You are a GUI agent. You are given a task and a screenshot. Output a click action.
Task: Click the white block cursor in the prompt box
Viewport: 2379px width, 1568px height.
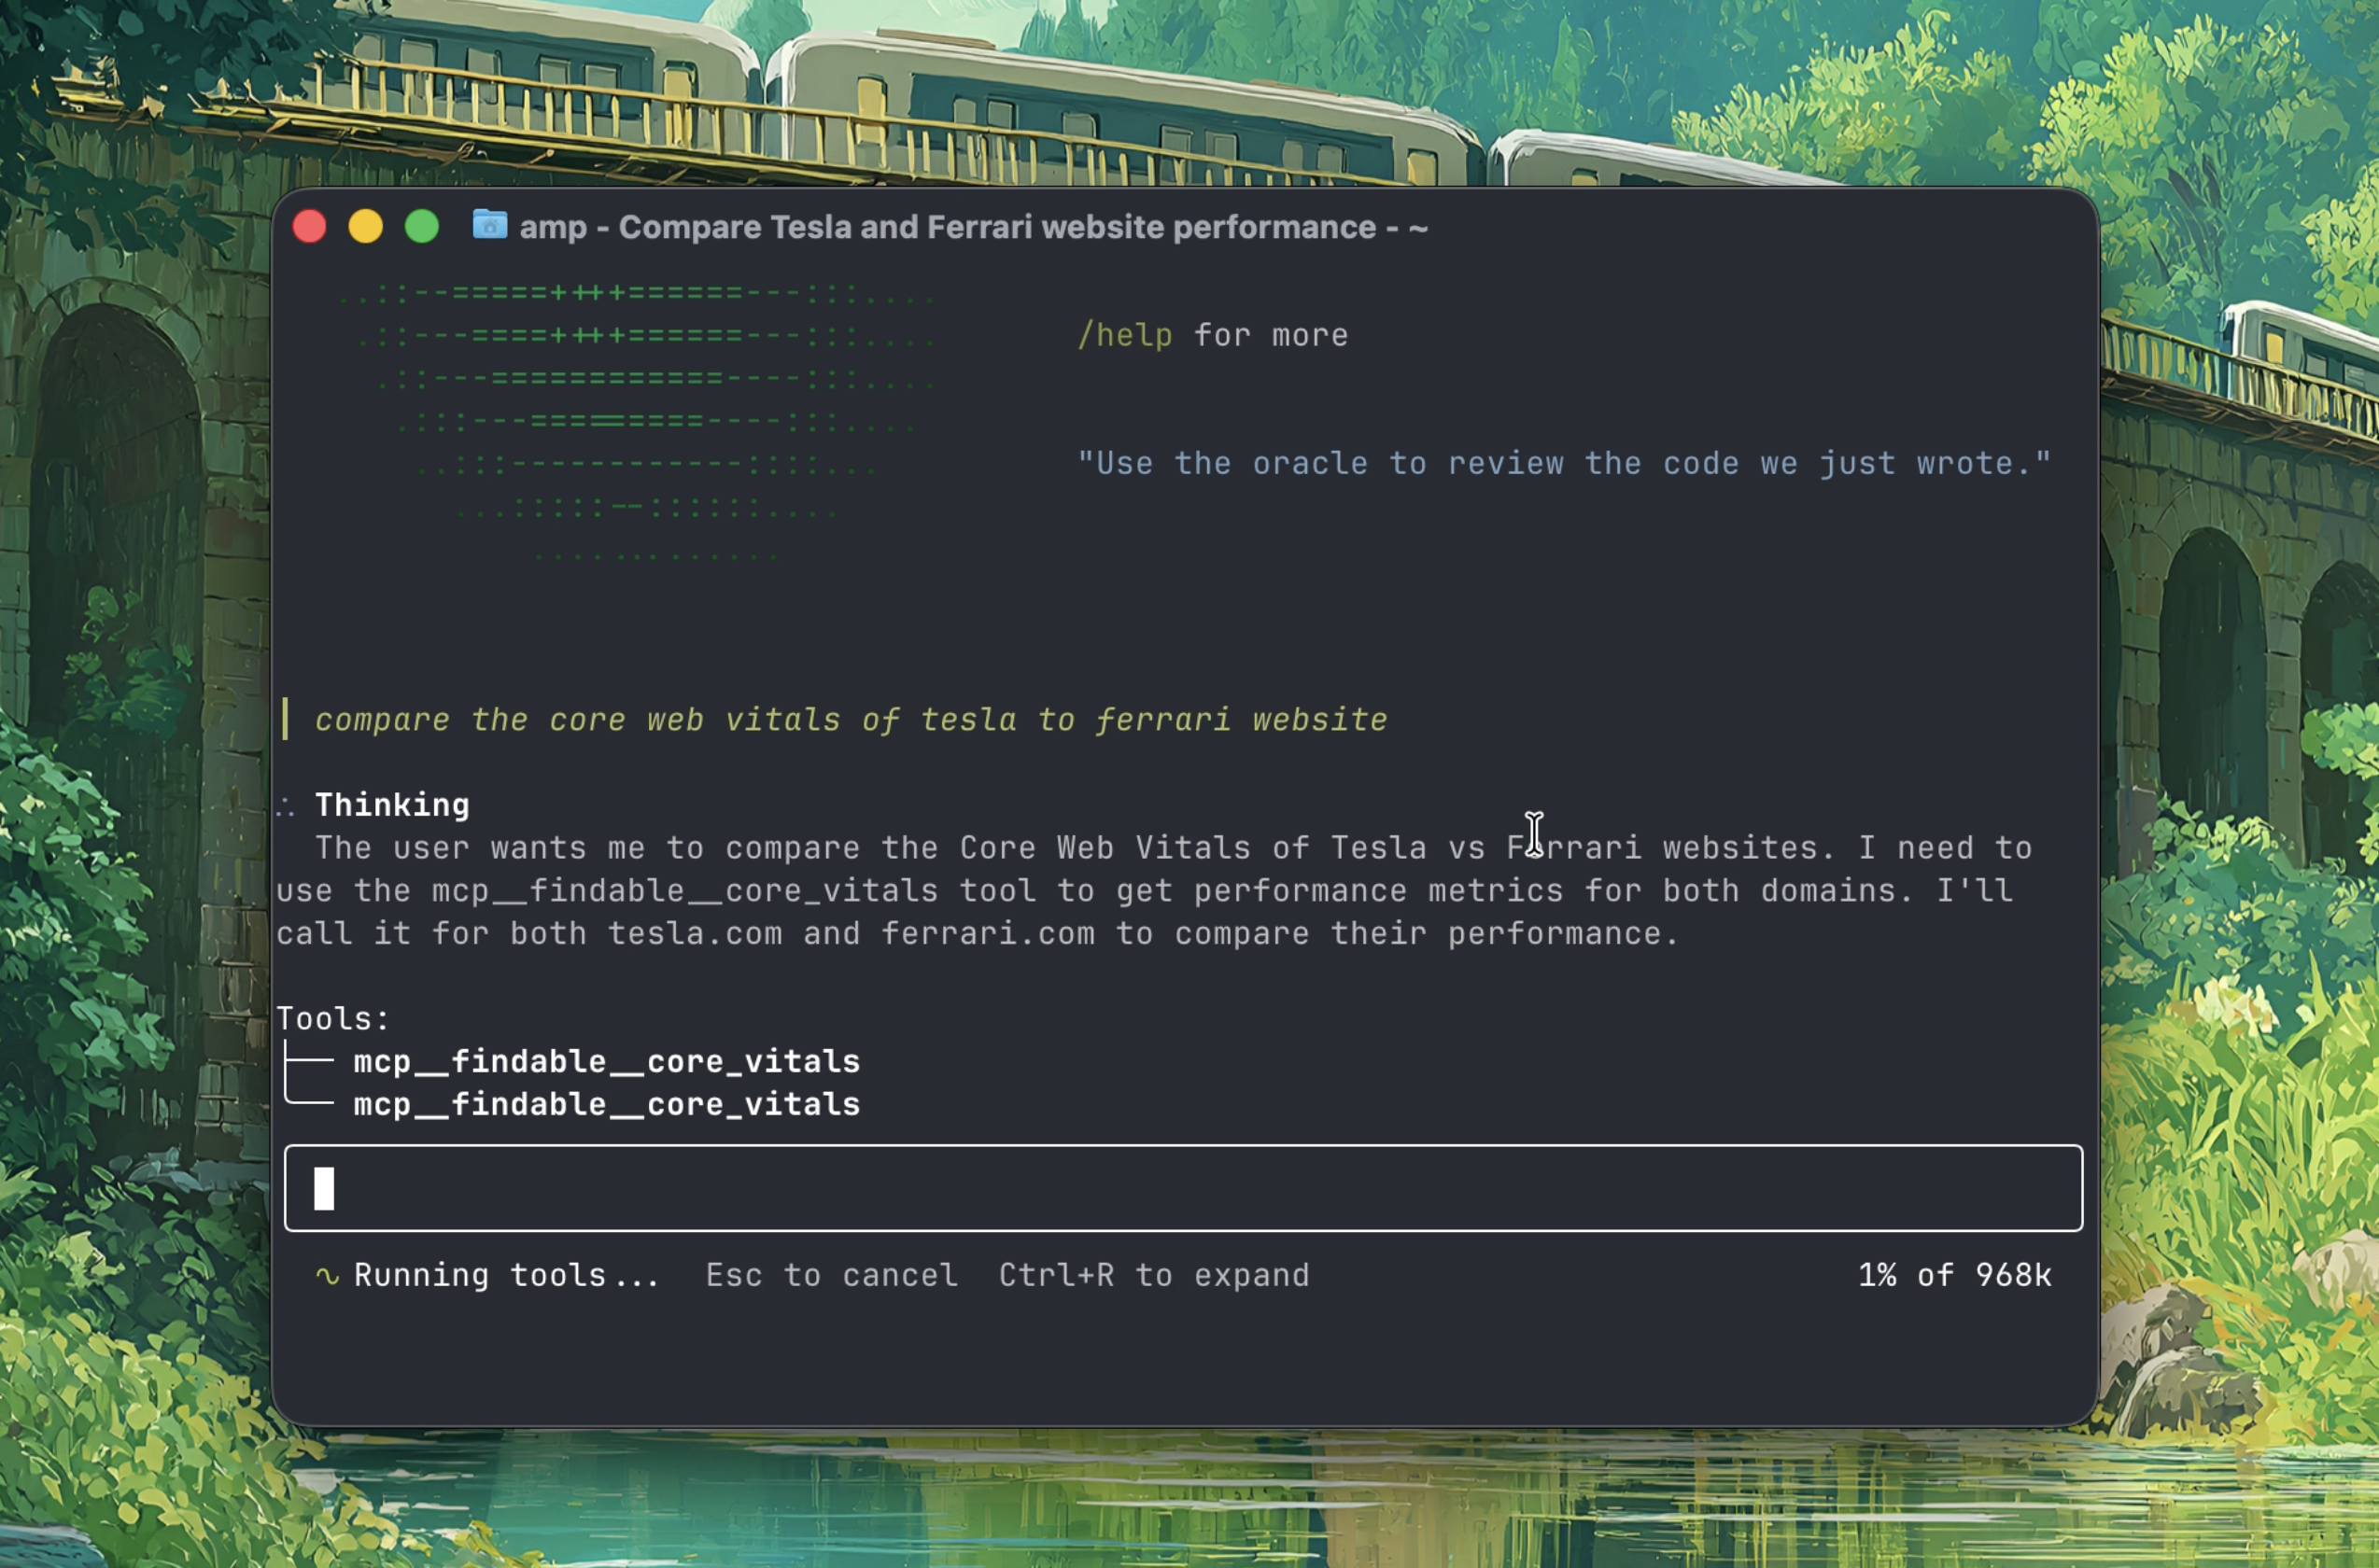(323, 1188)
